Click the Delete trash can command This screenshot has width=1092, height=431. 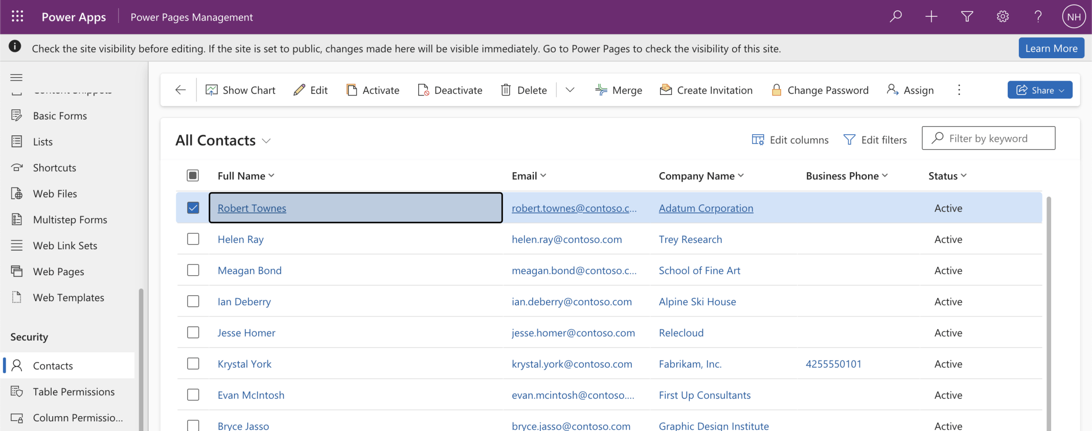tap(524, 90)
